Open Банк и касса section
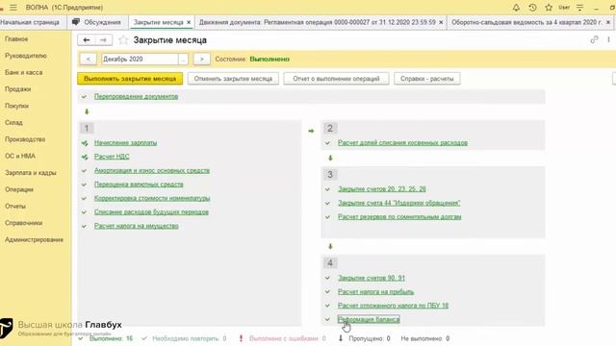 pyautogui.click(x=23, y=73)
